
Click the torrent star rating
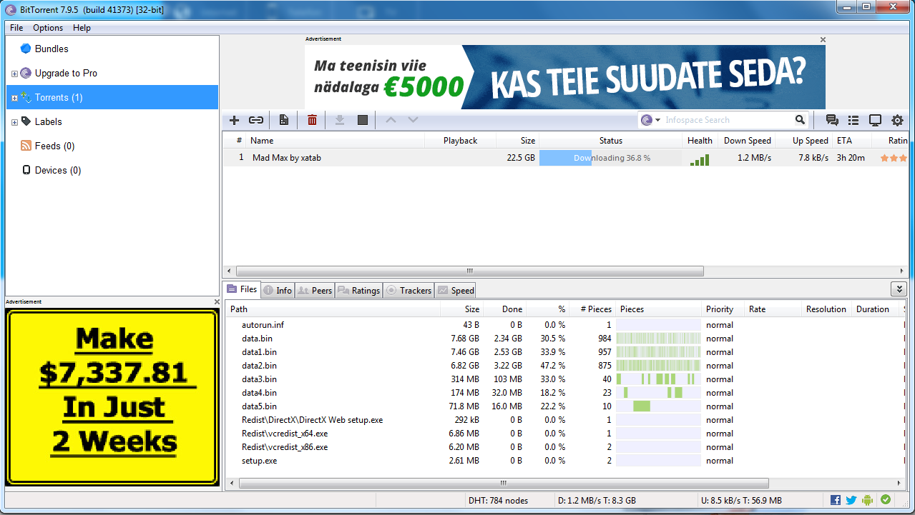pos(894,158)
